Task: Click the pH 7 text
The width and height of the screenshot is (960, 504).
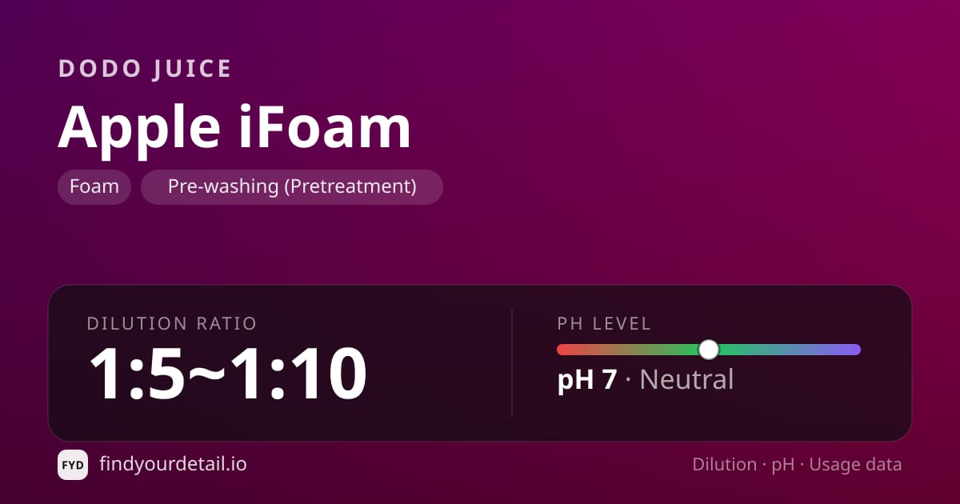Action: (587, 379)
